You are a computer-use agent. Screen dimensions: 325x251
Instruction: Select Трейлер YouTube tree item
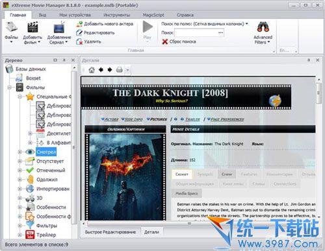(40, 235)
